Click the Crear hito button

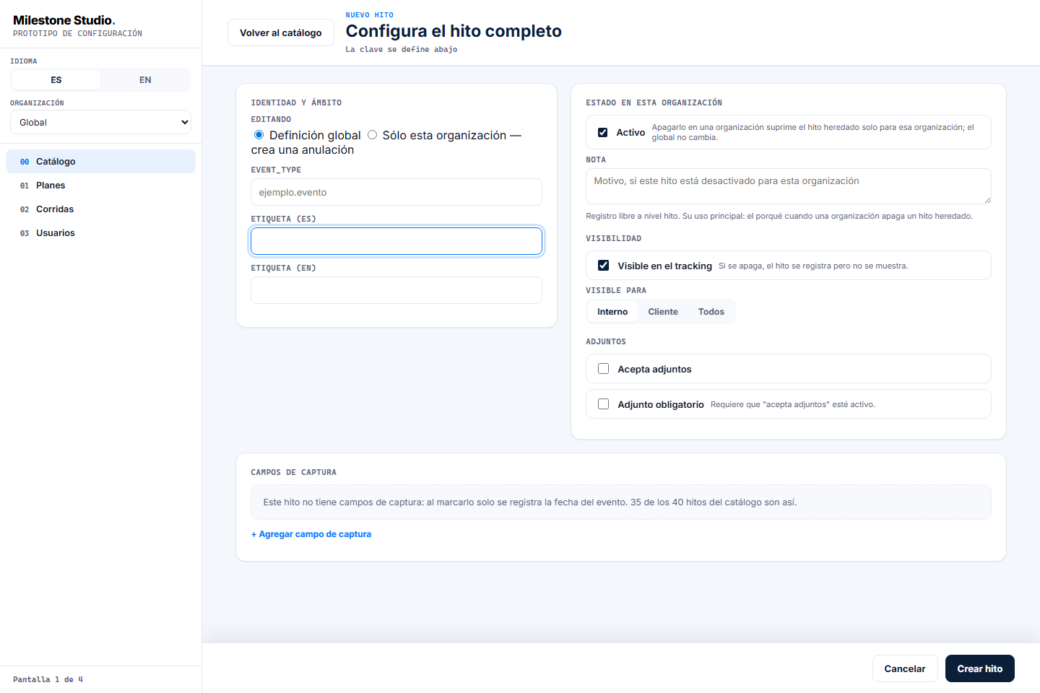980,668
